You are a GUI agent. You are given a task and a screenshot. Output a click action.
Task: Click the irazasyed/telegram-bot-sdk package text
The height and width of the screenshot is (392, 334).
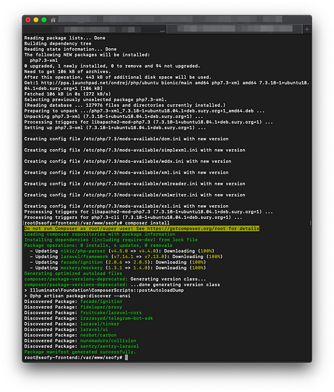(116, 318)
